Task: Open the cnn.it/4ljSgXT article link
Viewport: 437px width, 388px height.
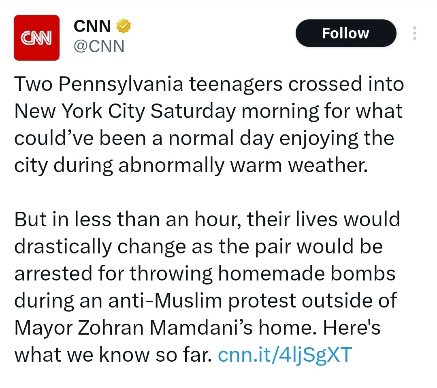Action: point(283,354)
